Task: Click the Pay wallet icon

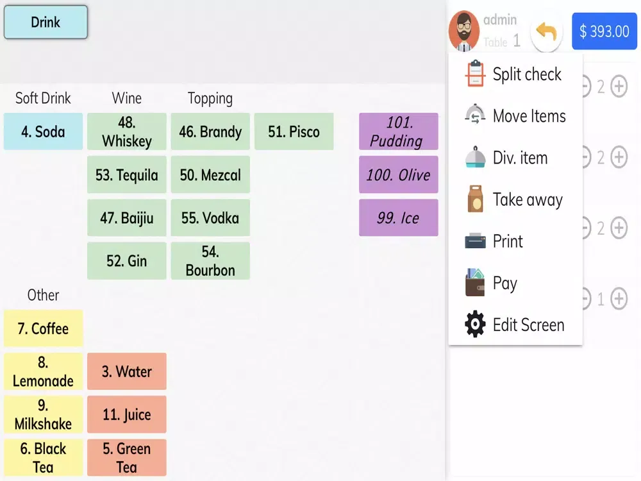Action: click(475, 283)
